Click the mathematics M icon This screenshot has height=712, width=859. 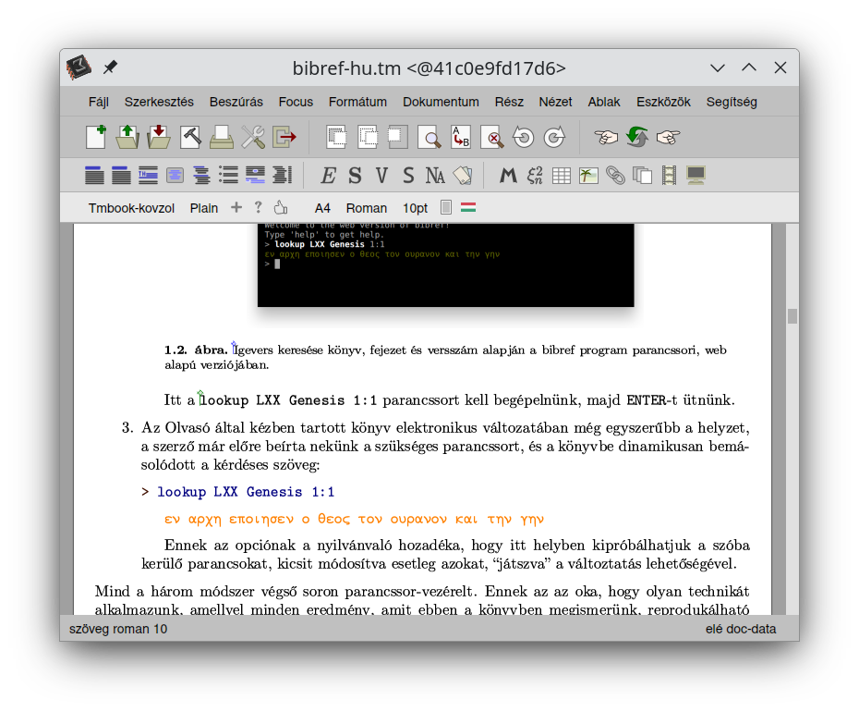tap(507, 175)
